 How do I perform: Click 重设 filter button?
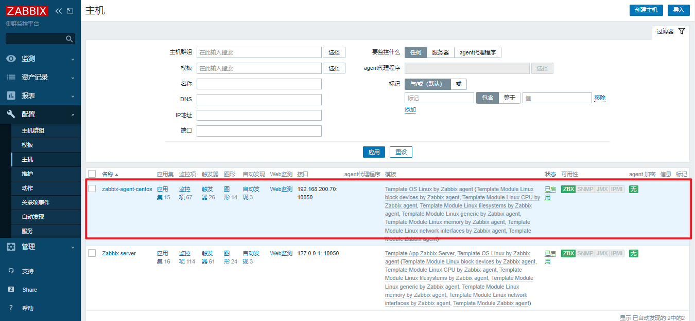(x=401, y=152)
